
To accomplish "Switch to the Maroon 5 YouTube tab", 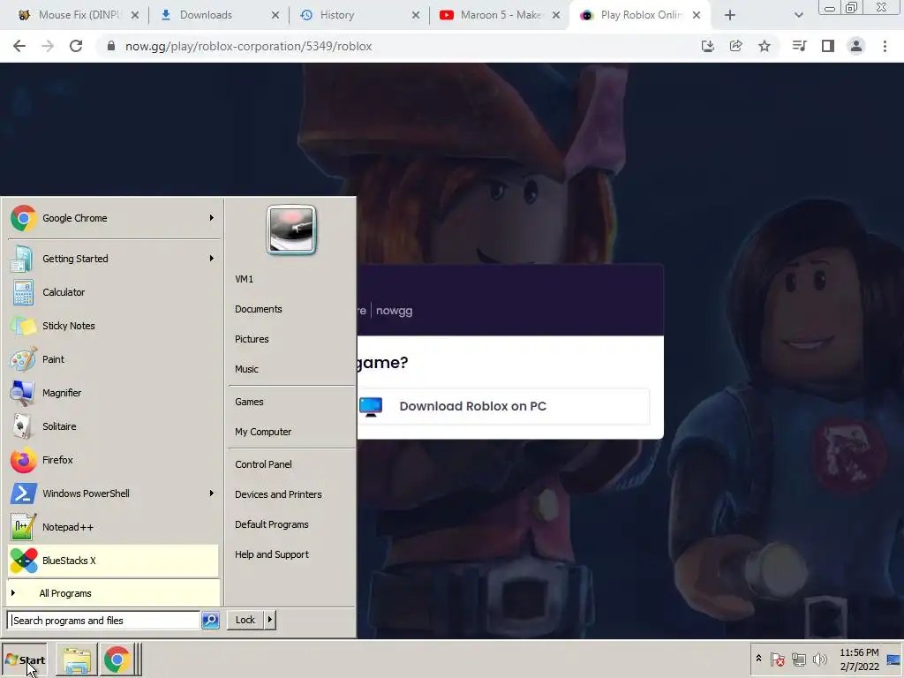I will [500, 15].
